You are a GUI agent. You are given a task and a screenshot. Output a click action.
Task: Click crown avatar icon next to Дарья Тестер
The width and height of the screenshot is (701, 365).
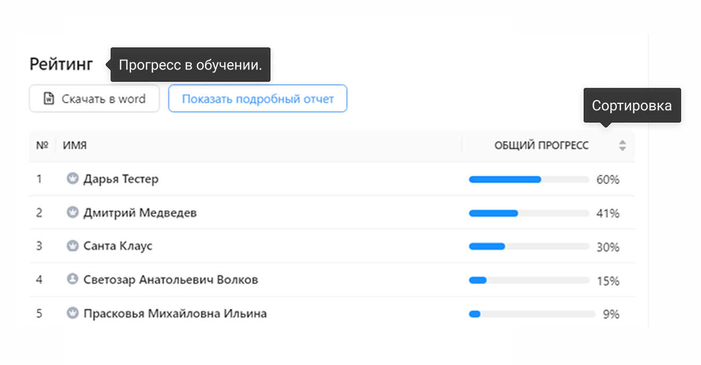click(73, 179)
